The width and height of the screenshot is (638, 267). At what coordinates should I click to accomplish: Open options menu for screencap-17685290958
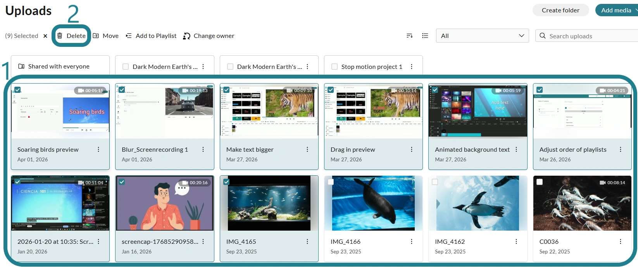(x=203, y=241)
